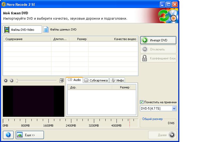Maximize the Nero Recode window
Image resolution: width=224 pixels, height=142 pixels.
169,5
